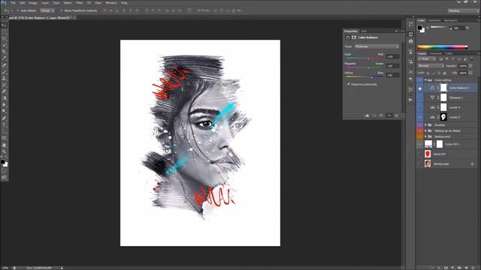Click the clip-to-layer icon in Properties panel

(367, 115)
